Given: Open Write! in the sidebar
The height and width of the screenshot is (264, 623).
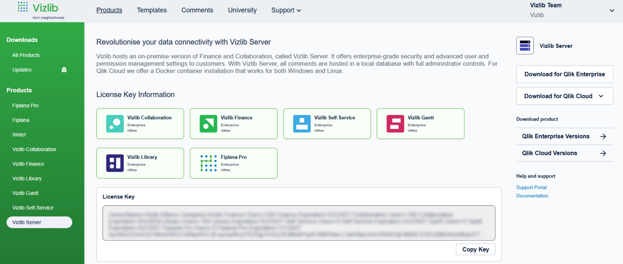Looking at the screenshot, I should [x=19, y=135].
